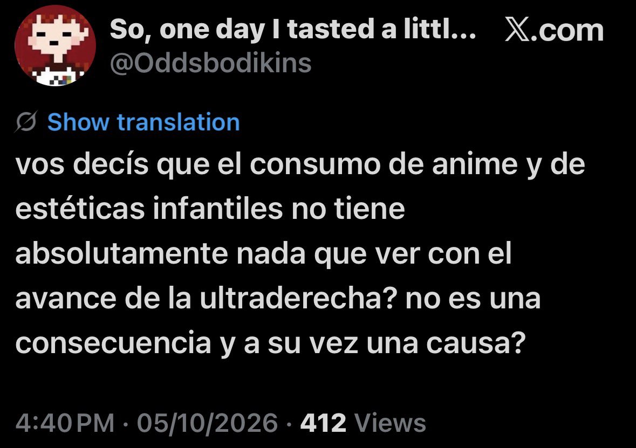The width and height of the screenshot is (636, 448).
Task: Click the word 'consecuencia' in the post
Action: 113,343
